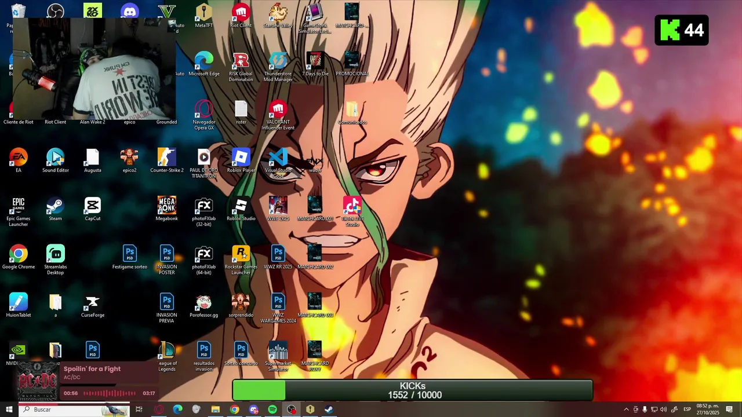Select the Counter-Strike 2 icon
This screenshot has height=417, width=742.
[166, 160]
